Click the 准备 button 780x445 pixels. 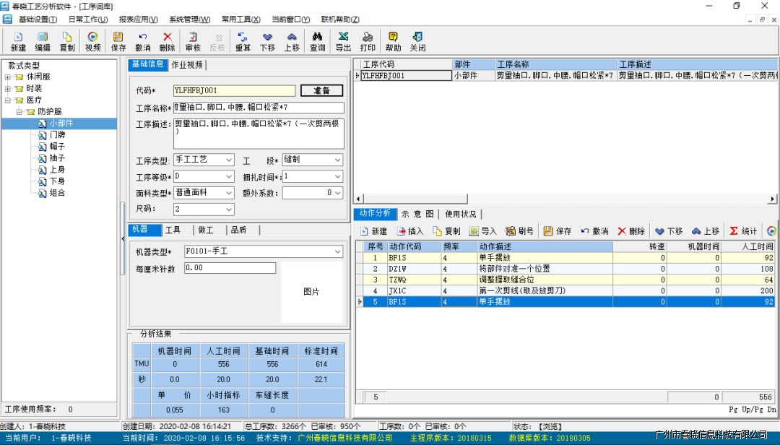[321, 91]
